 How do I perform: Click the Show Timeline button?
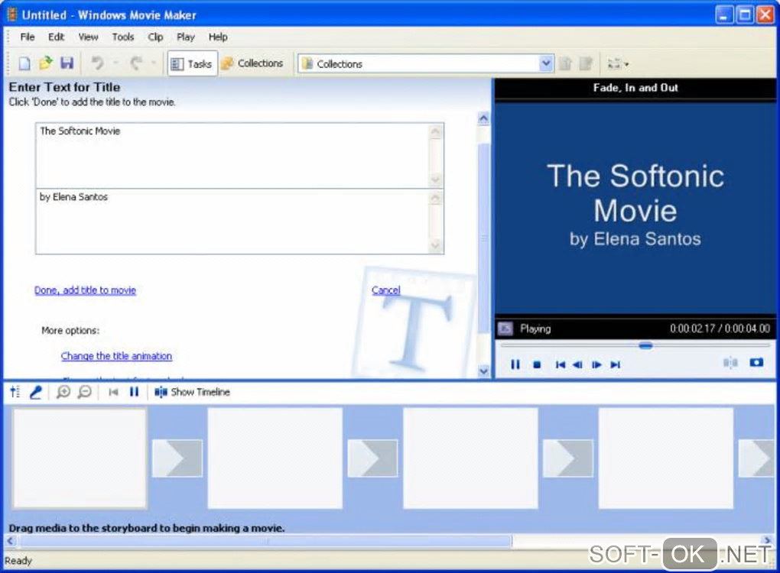coord(192,392)
